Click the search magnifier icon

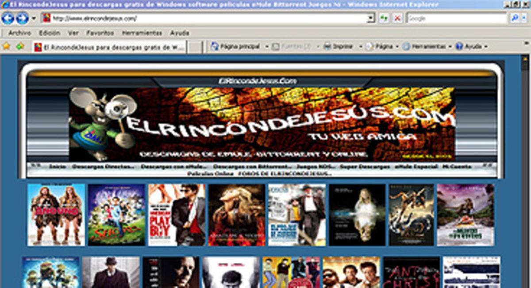click(514, 19)
